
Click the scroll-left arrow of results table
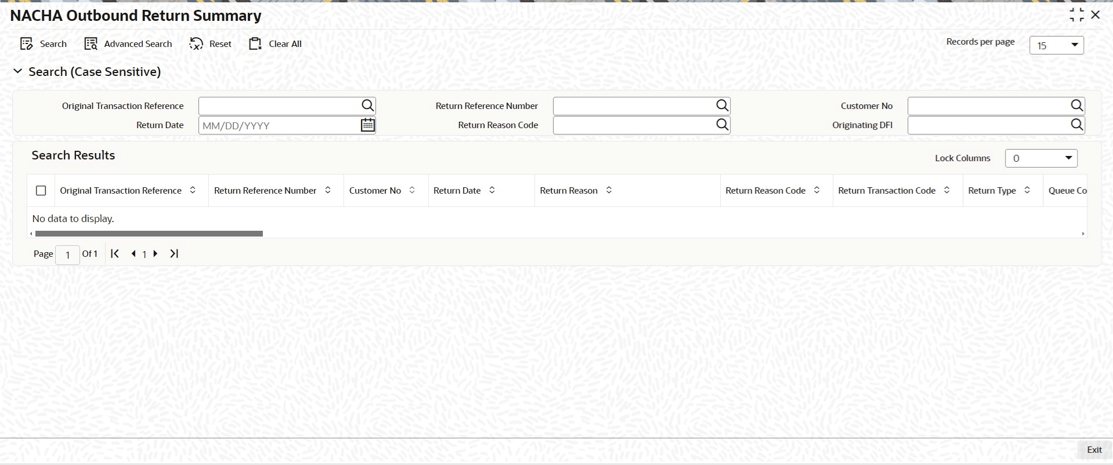click(31, 234)
